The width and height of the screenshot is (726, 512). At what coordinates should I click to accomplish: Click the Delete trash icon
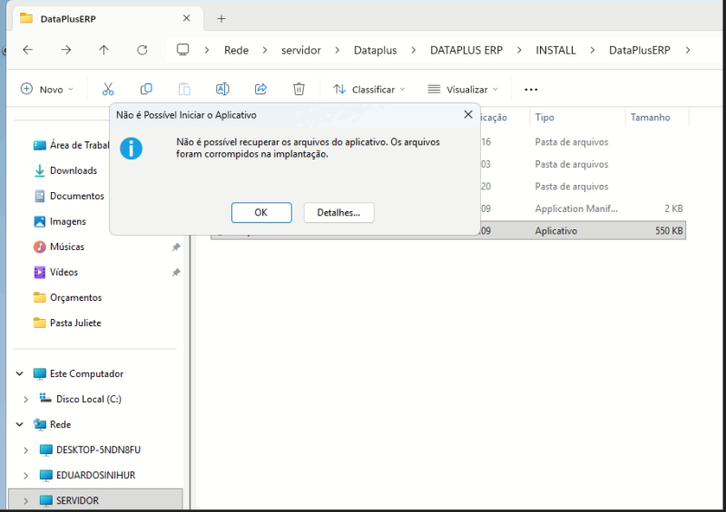click(x=299, y=89)
